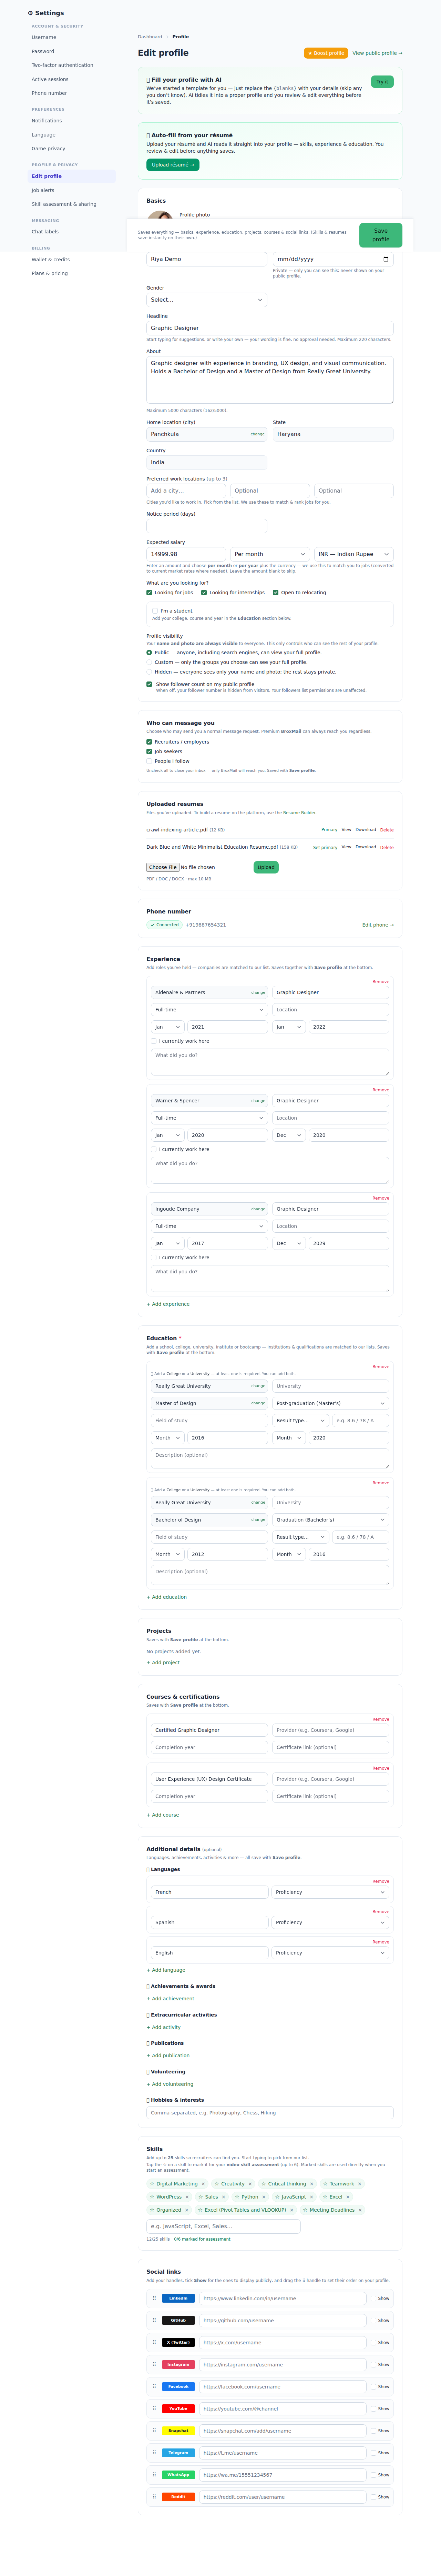Click the Choose File button

pos(163,867)
